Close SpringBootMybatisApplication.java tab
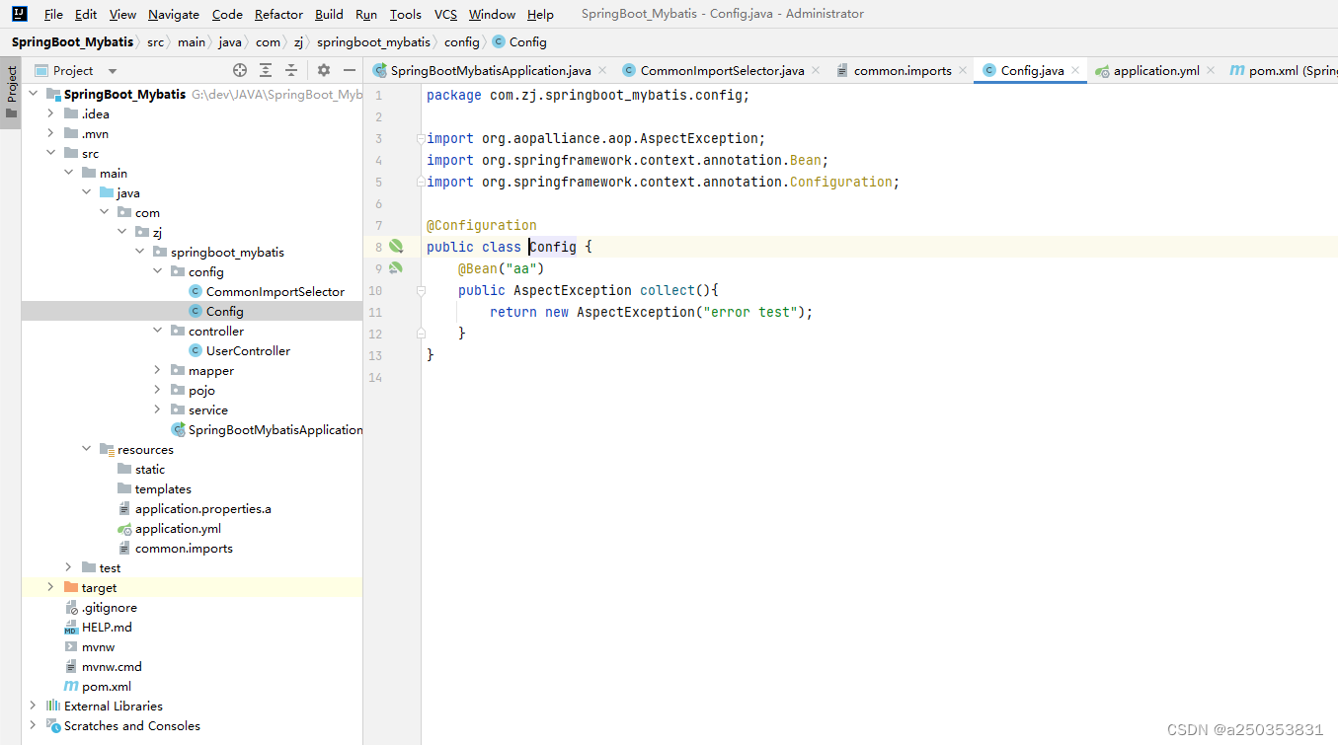1338x745 pixels. (602, 71)
